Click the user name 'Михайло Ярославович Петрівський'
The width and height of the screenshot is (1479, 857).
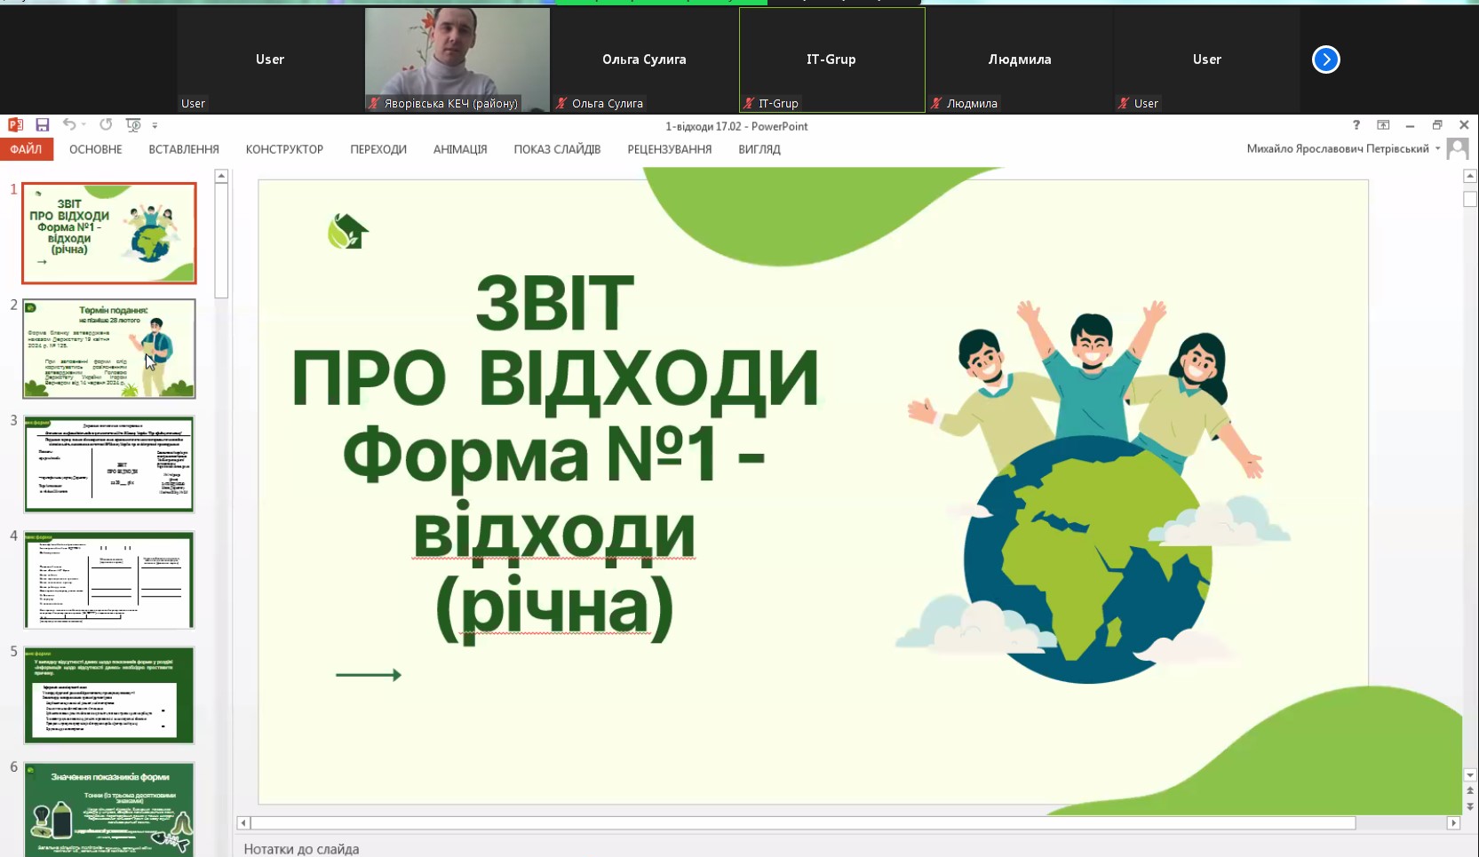click(1337, 148)
